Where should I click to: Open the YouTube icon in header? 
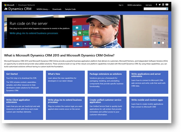[x=167, y=4]
